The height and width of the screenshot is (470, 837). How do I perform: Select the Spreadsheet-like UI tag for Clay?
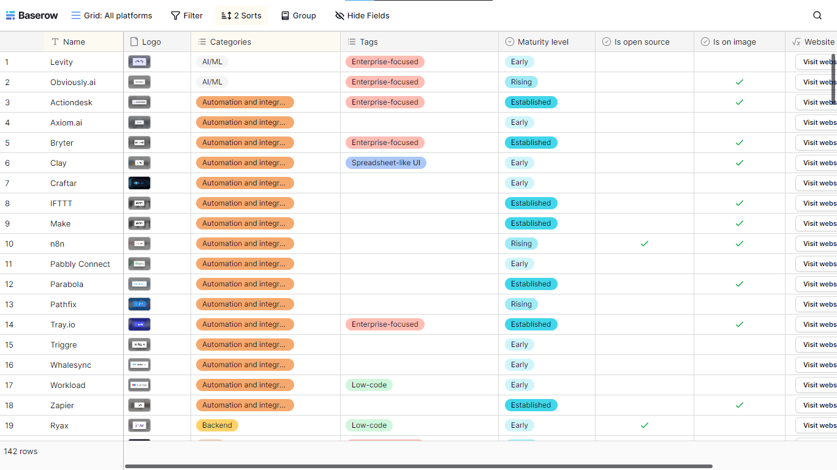(x=385, y=163)
